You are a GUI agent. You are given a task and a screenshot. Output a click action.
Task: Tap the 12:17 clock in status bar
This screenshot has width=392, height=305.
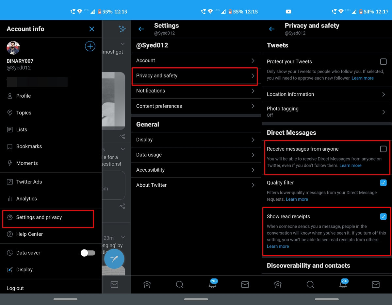382,11
